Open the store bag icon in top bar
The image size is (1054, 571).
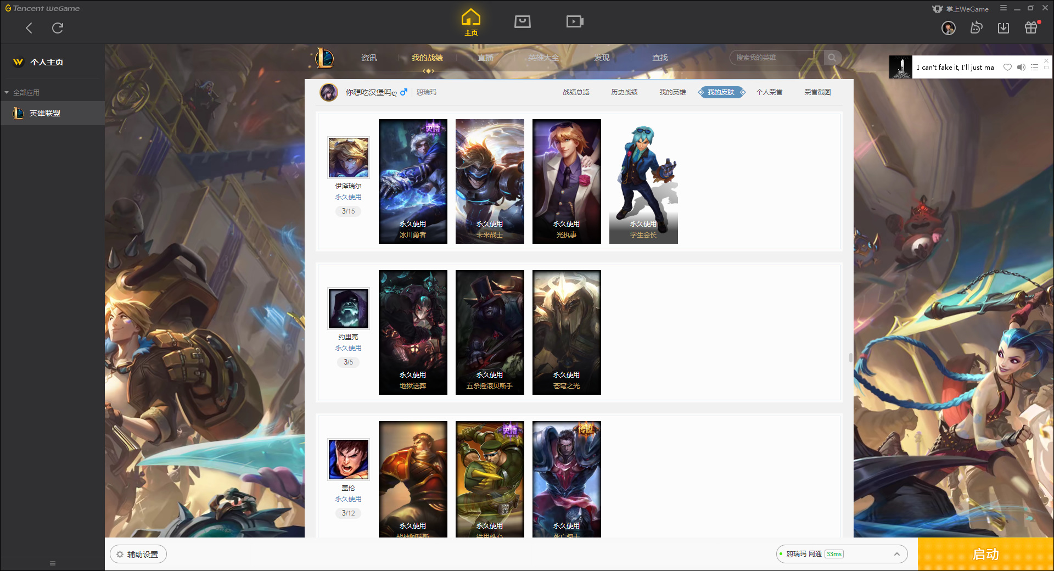(522, 21)
